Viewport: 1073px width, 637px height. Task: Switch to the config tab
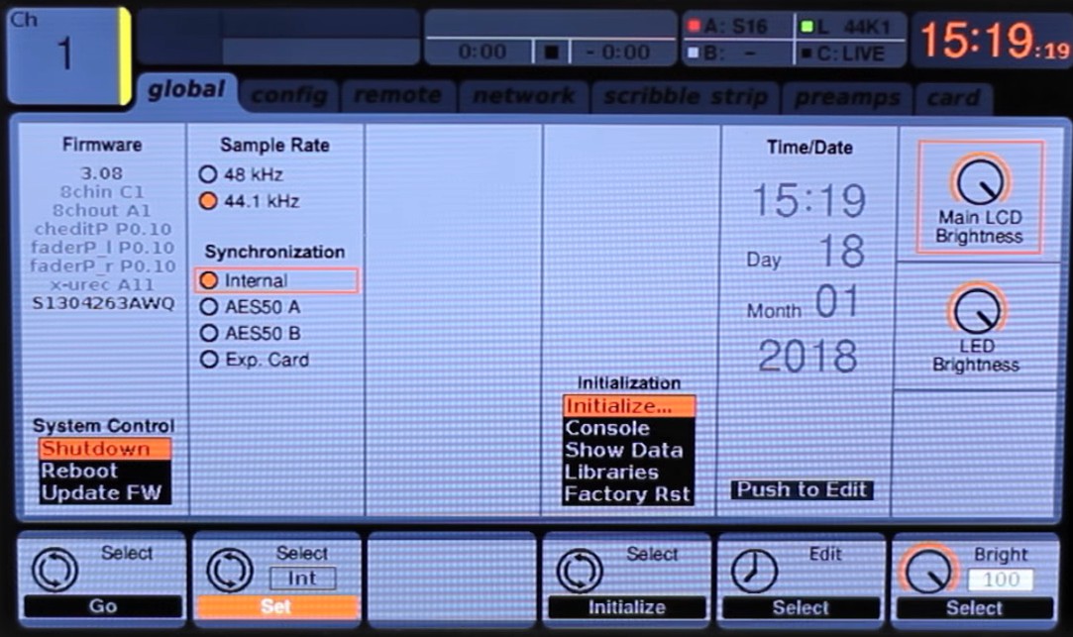[x=288, y=96]
